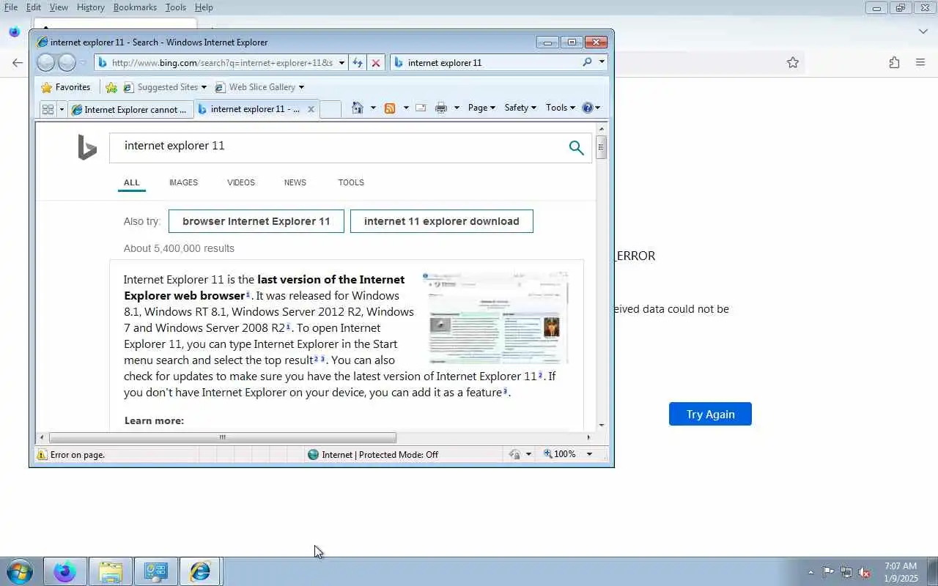This screenshot has width=938, height=586.
Task: Open the TOOLS tab on Bing results
Action: point(351,182)
